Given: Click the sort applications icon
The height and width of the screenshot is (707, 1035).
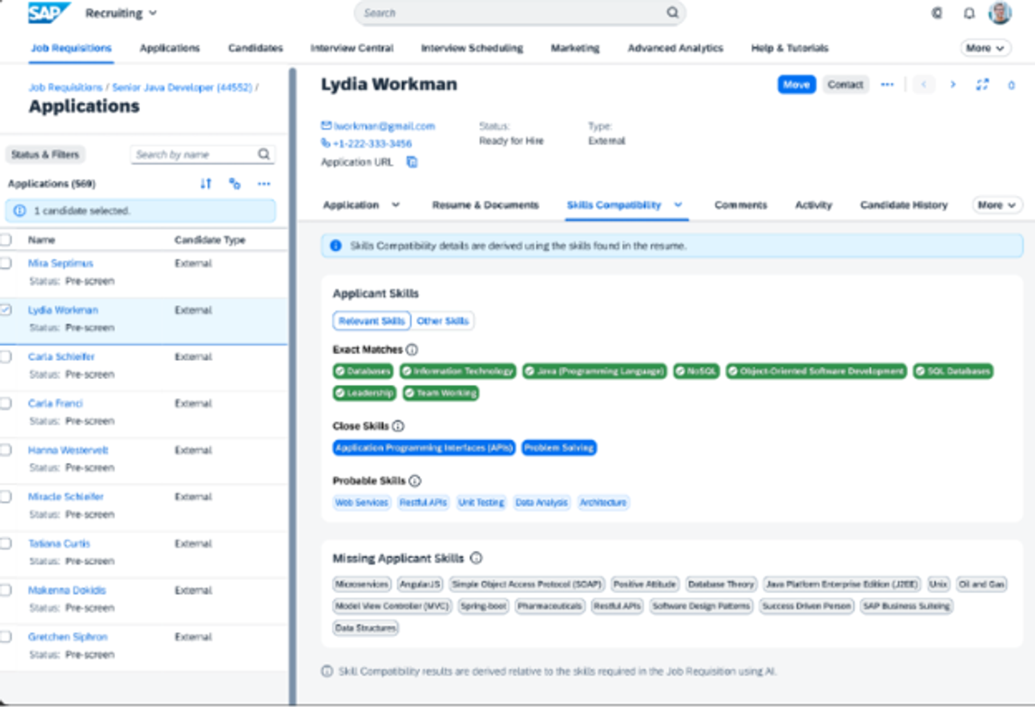Looking at the screenshot, I should point(206,184).
